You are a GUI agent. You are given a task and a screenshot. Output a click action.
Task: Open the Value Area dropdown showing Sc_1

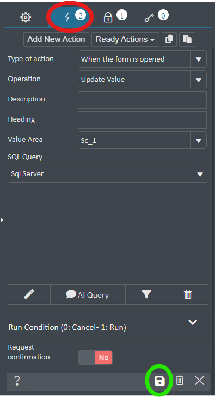click(142, 140)
